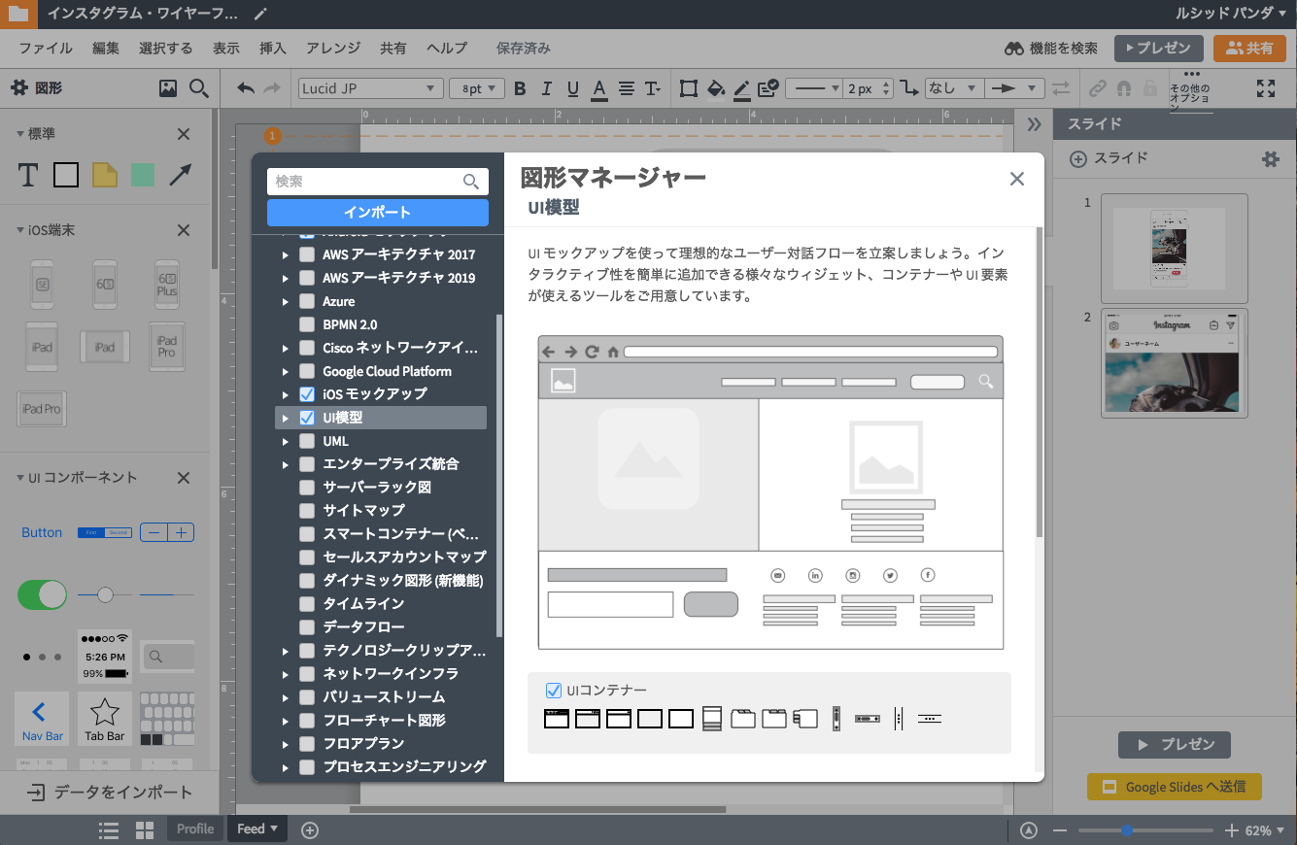Select the line color pencil icon
The height and width of the screenshot is (845, 1297).
point(740,88)
